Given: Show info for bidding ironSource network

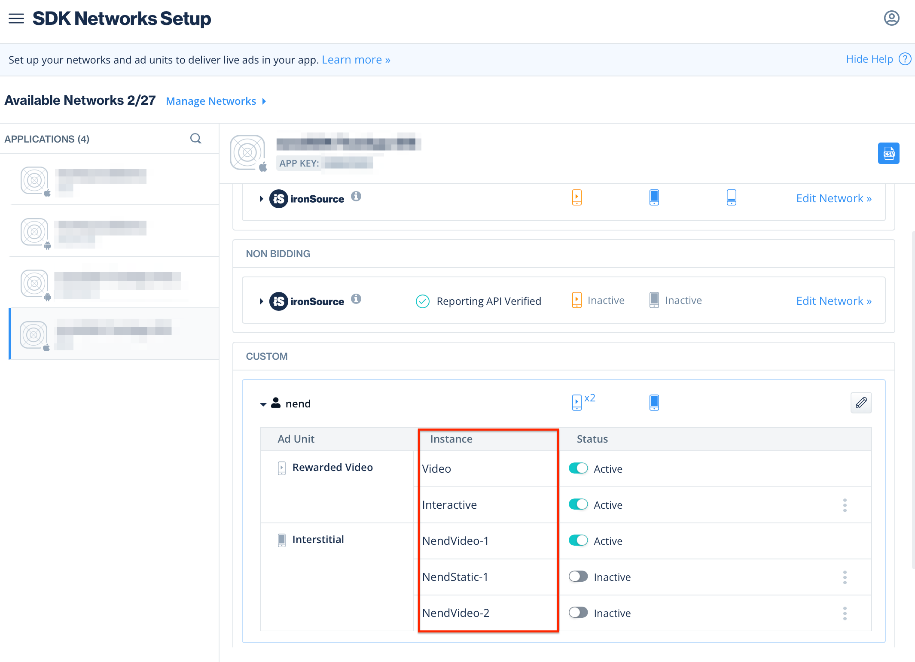Looking at the screenshot, I should (356, 196).
